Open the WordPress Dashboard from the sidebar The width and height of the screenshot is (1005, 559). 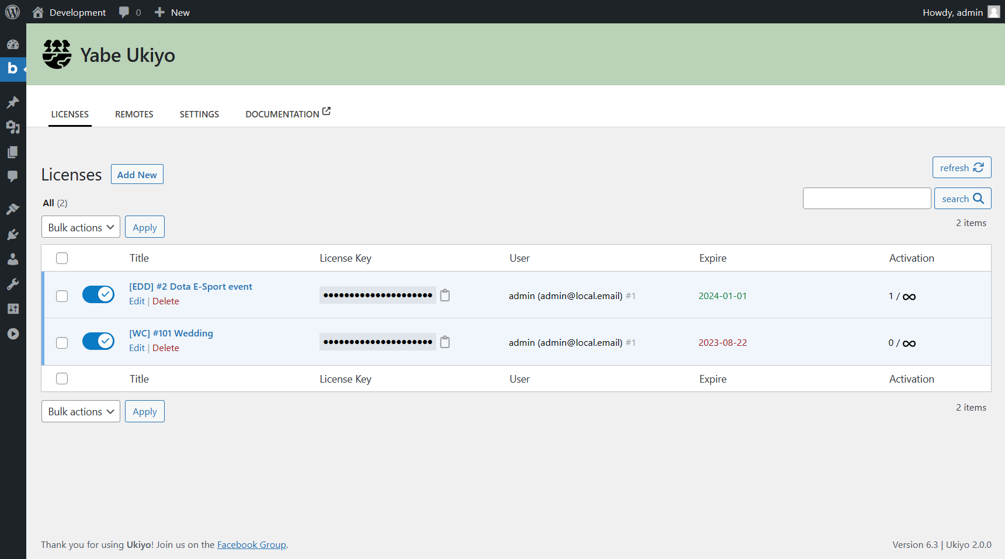[x=13, y=44]
